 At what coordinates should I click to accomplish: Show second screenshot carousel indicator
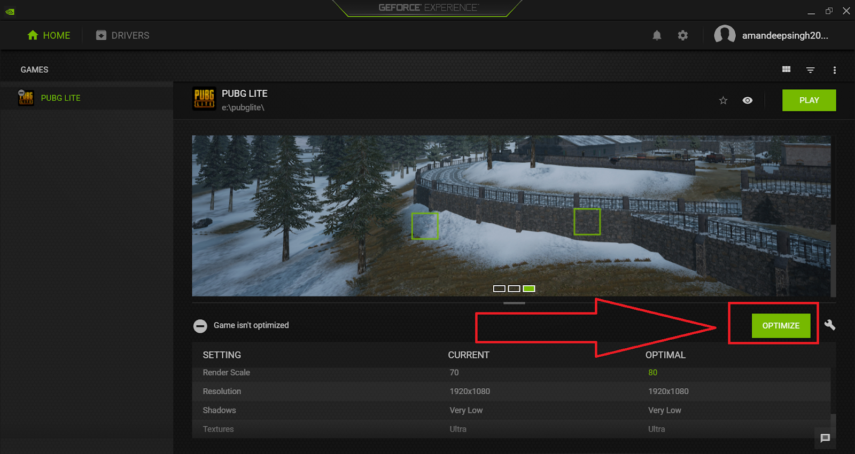[514, 288]
